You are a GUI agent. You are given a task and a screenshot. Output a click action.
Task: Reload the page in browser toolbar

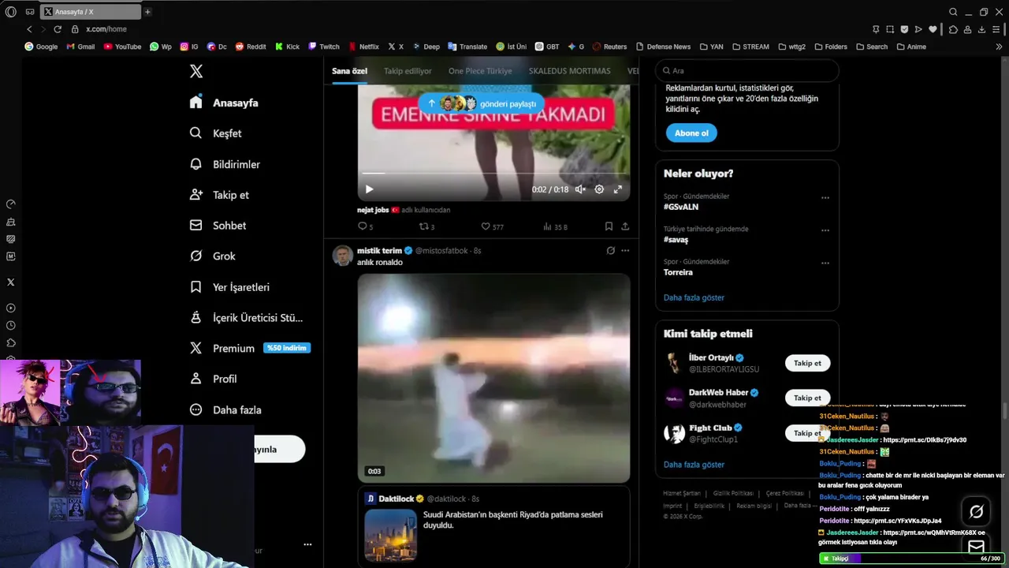58,29
